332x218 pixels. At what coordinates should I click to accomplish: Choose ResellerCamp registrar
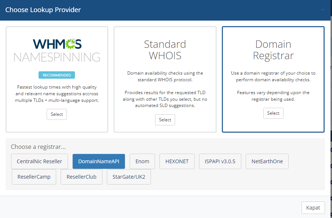pyautogui.click(x=34, y=177)
